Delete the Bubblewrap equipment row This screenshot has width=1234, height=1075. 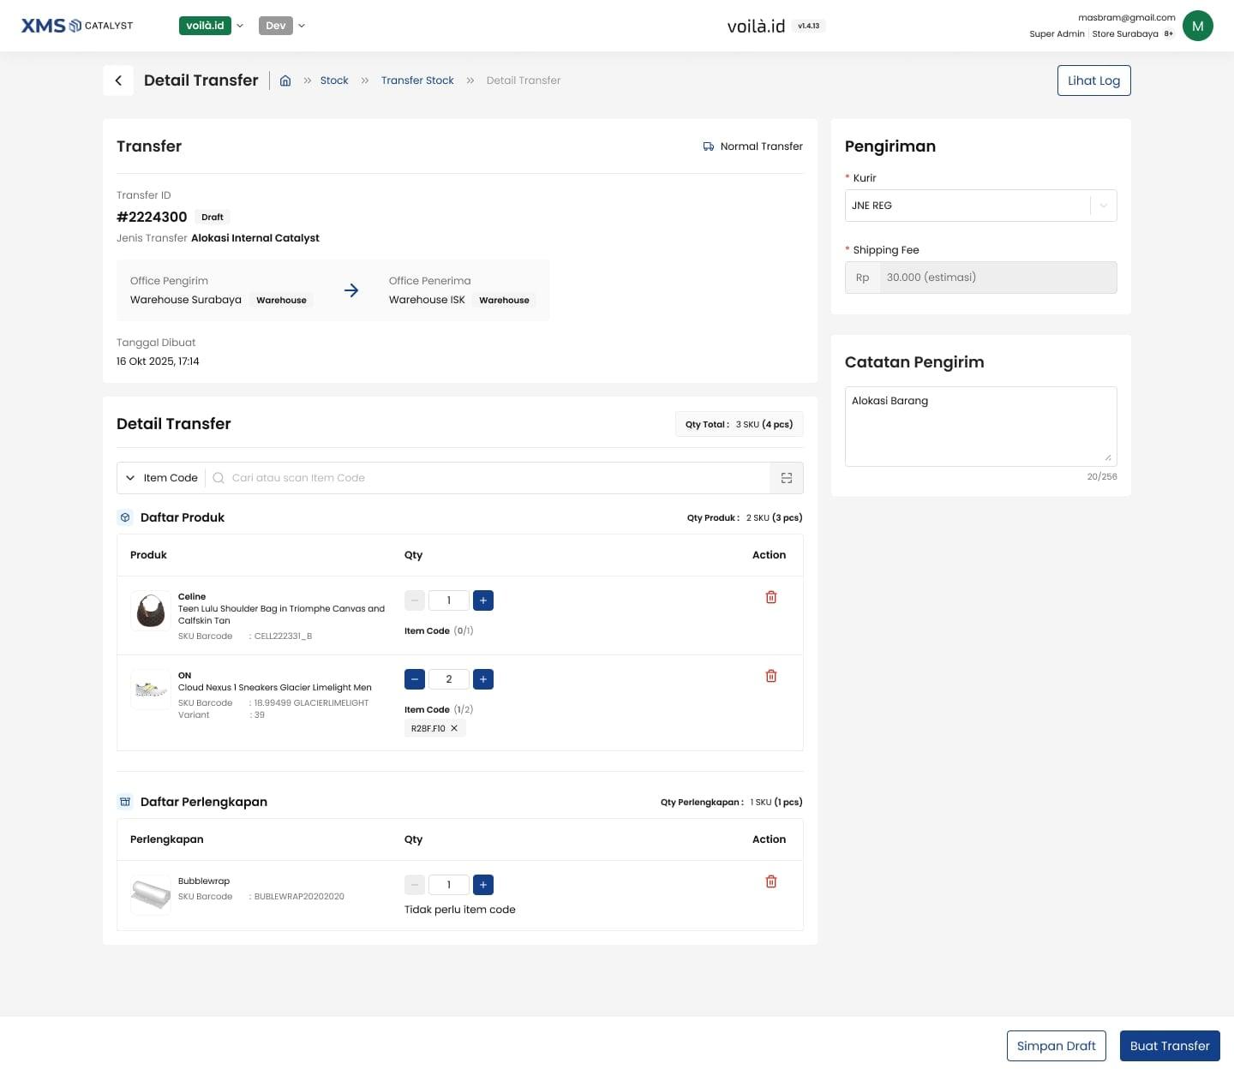coord(771,881)
